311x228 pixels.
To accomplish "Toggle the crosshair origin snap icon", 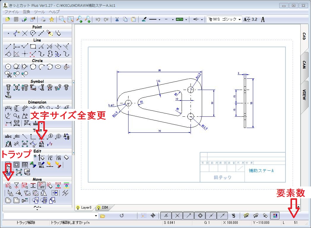I will (153, 216).
